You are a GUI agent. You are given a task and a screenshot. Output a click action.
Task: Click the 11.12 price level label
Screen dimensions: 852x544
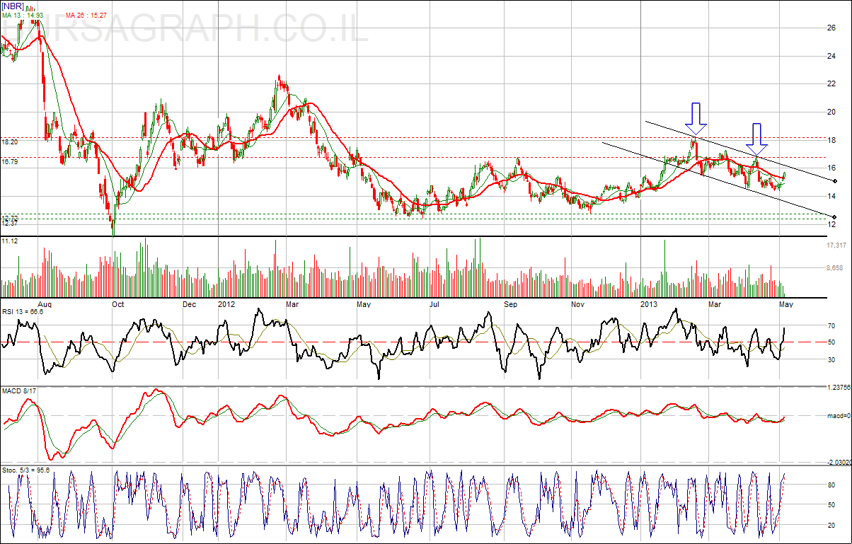10,241
